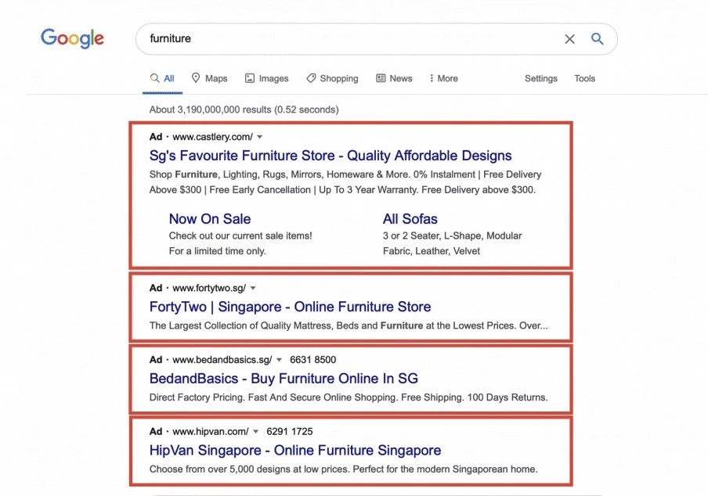Open HipVan Singapore Online Furniture link

click(295, 450)
